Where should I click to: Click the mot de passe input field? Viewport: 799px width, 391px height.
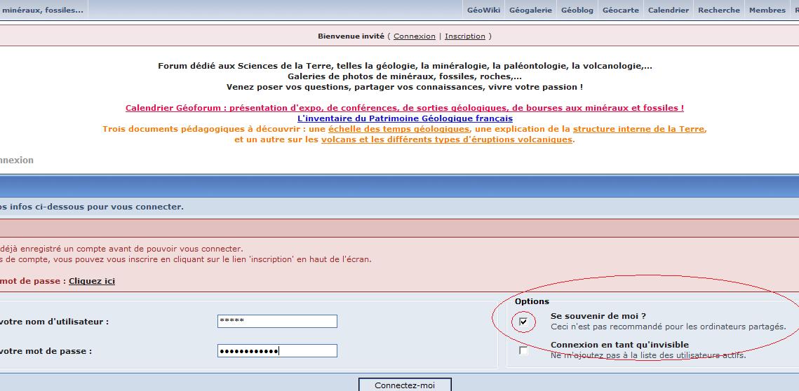pyautogui.click(x=277, y=350)
